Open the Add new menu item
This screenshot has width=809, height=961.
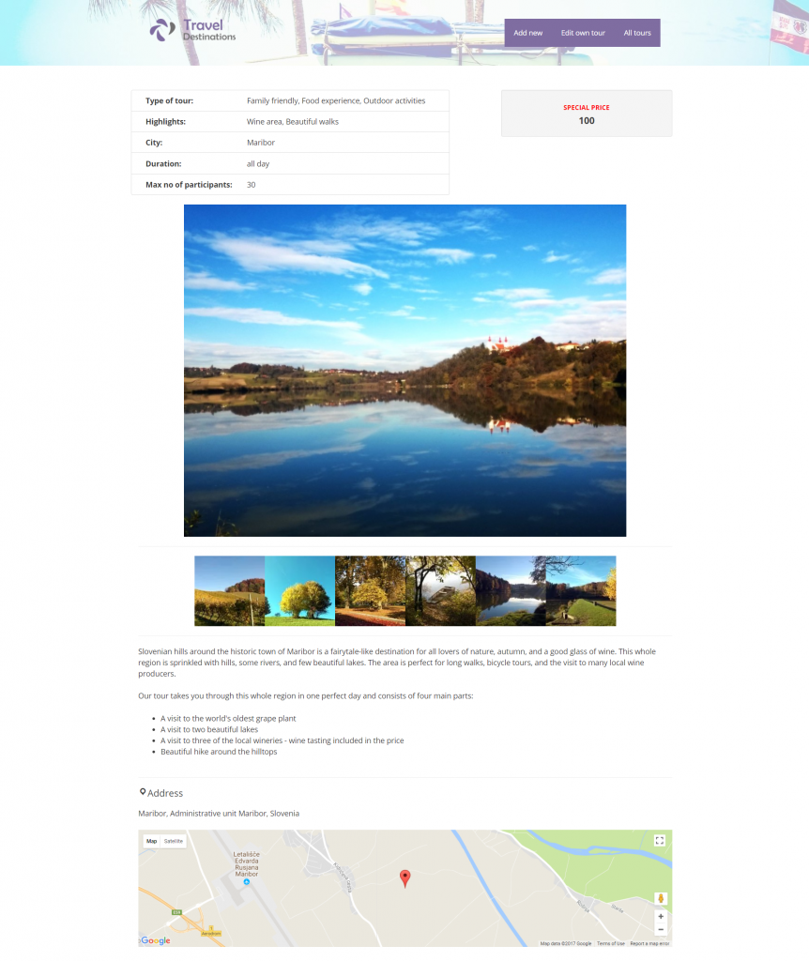527,33
